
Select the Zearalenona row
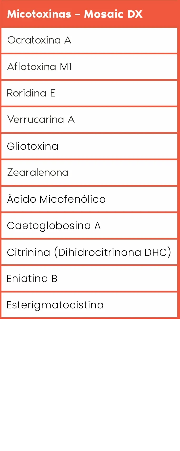(x=89, y=173)
